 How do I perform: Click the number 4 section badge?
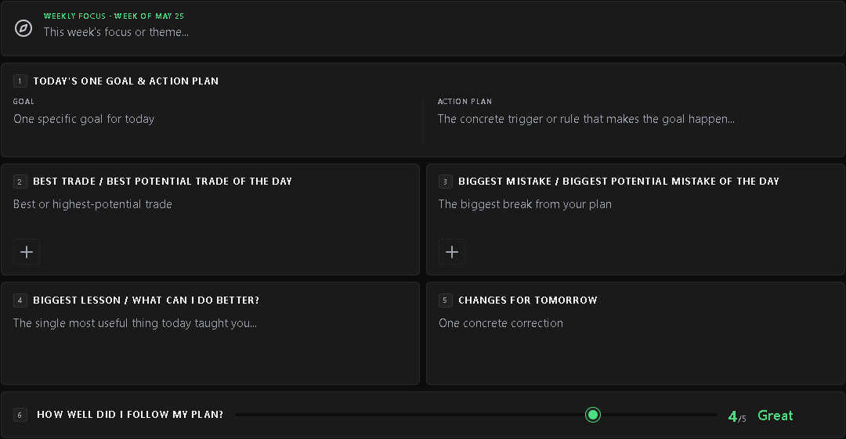[x=20, y=300]
